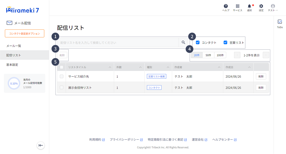The height and width of the screenshot is (154, 286).
Task: Sort by 件数 column arrow
Action: pyautogui.click(x=140, y=67)
